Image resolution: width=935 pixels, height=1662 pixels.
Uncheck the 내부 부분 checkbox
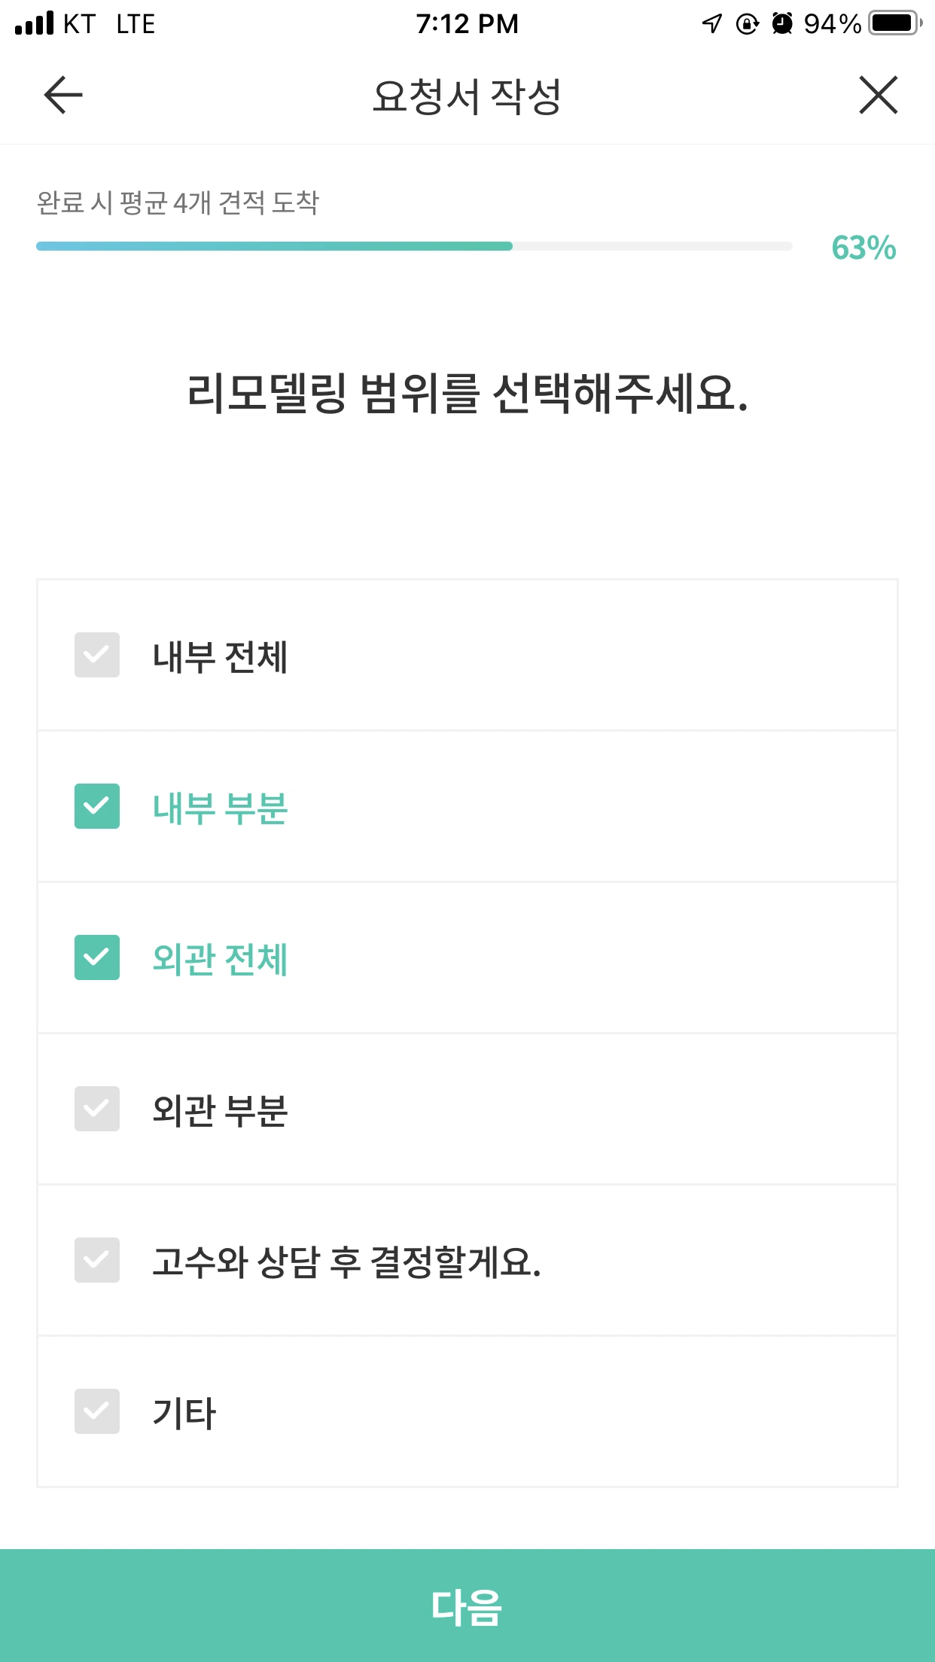97,806
